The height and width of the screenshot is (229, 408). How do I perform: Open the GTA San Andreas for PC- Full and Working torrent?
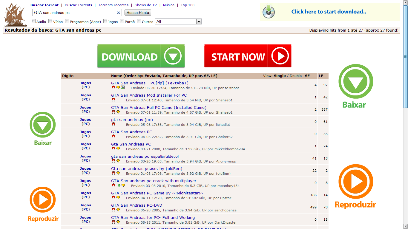(153, 218)
